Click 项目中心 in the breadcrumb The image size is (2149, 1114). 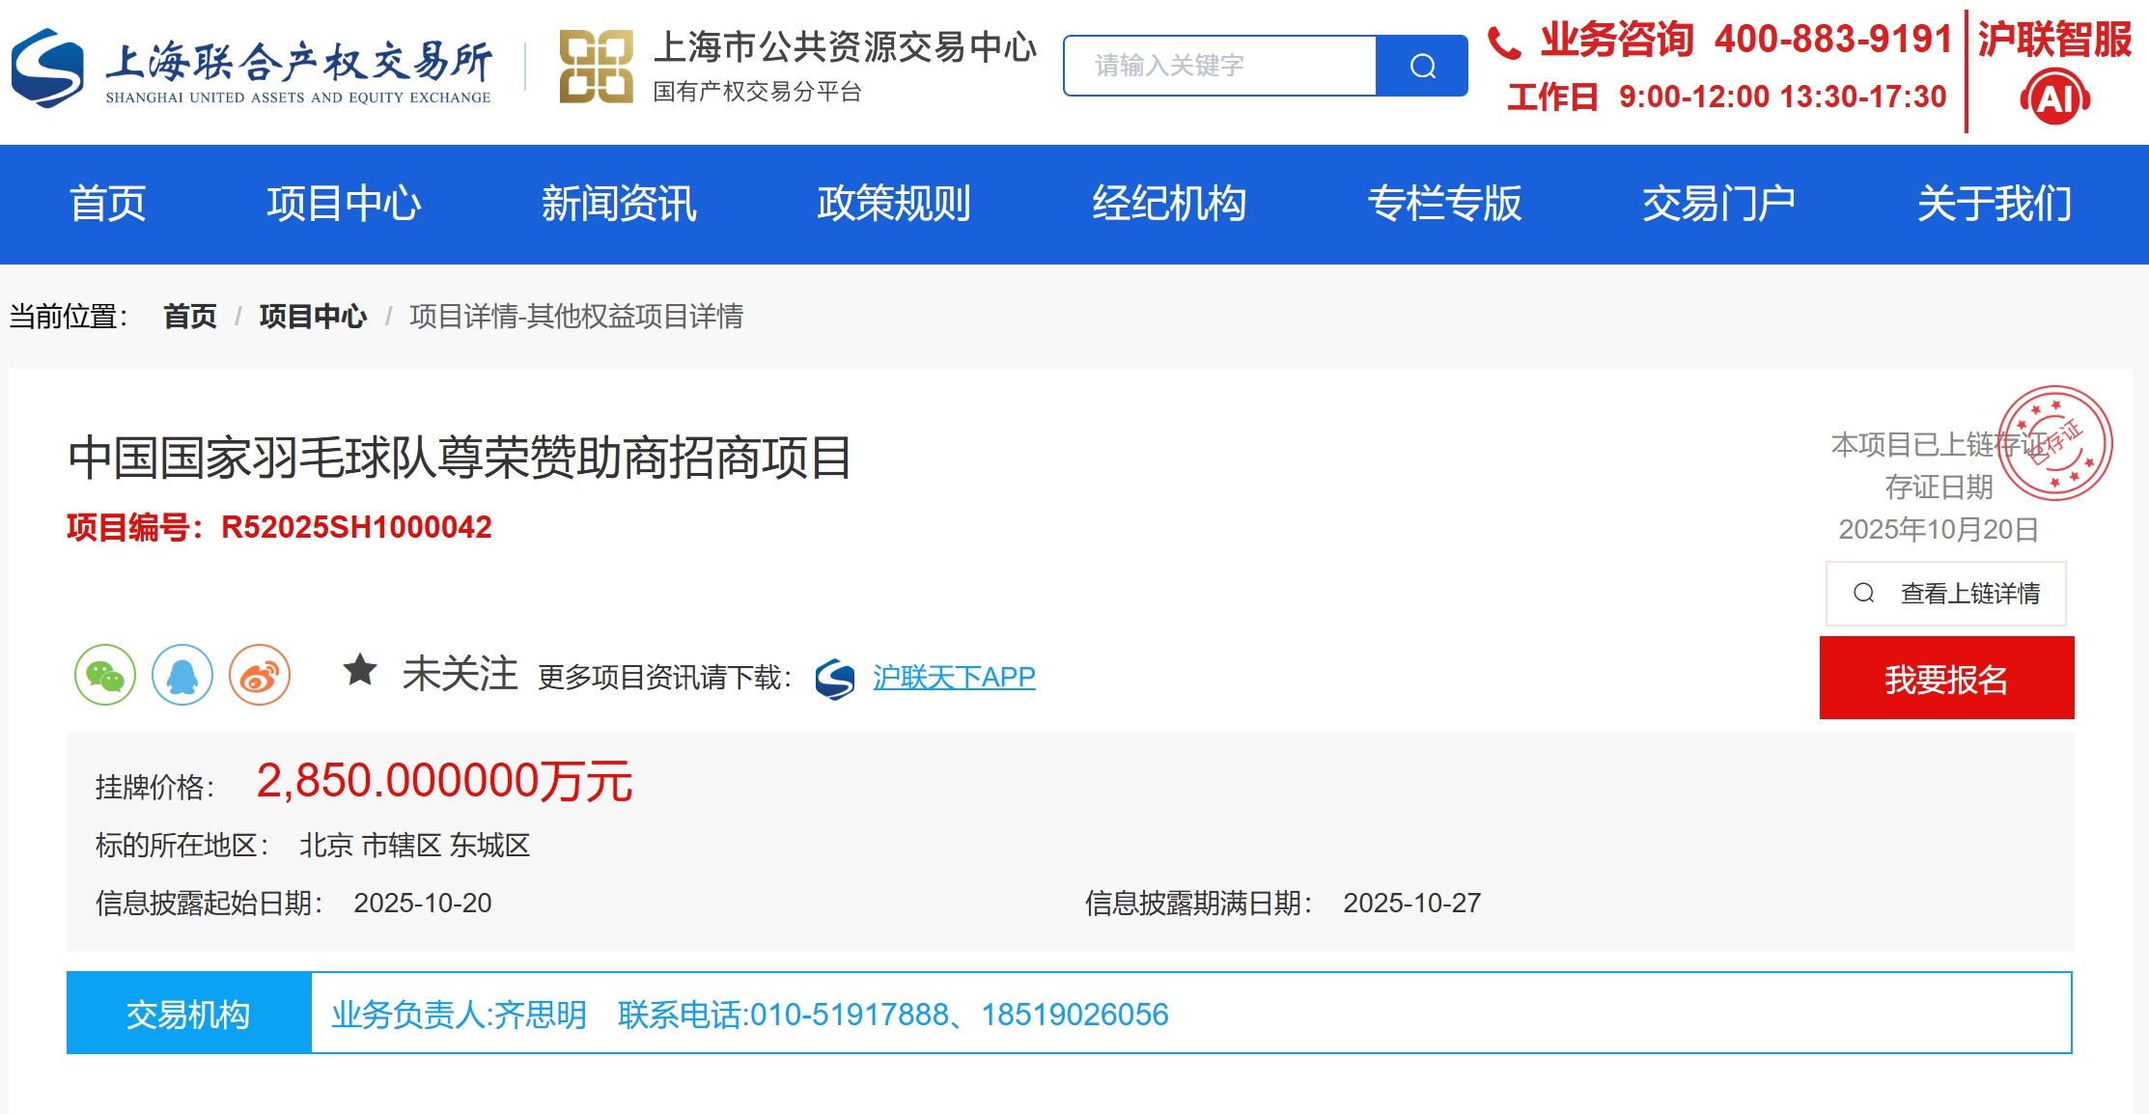313,317
